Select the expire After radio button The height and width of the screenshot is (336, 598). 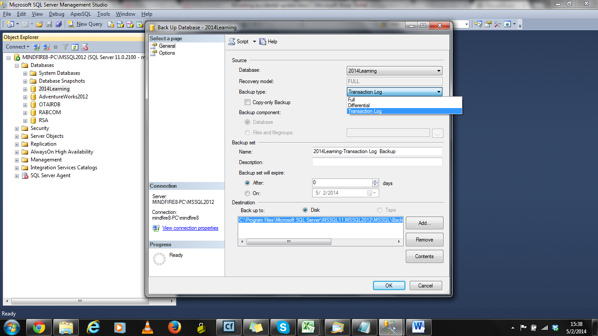[248, 183]
